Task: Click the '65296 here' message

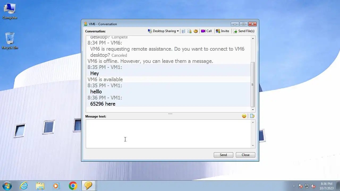Action: 103,104
